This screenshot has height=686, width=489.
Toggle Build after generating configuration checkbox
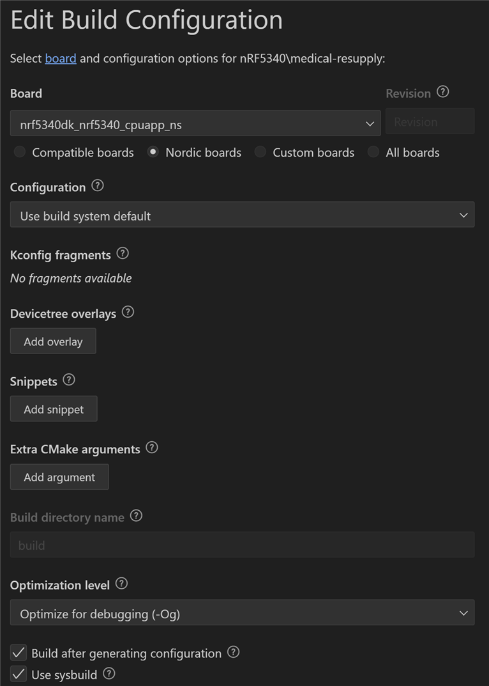pos(19,653)
